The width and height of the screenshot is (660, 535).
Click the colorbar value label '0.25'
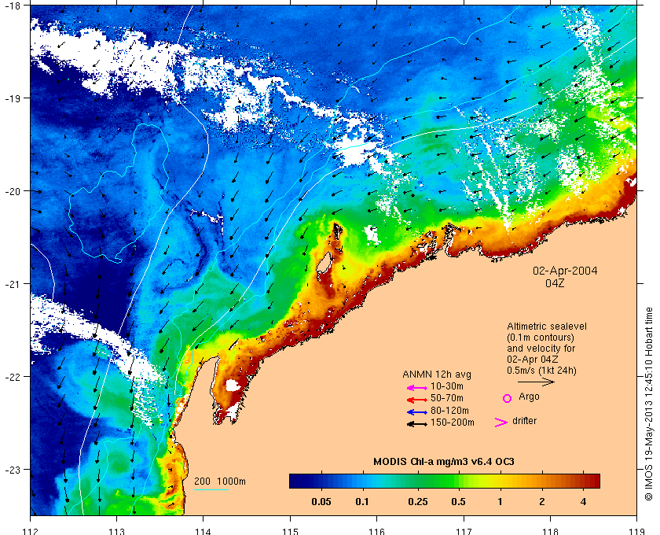[418, 502]
